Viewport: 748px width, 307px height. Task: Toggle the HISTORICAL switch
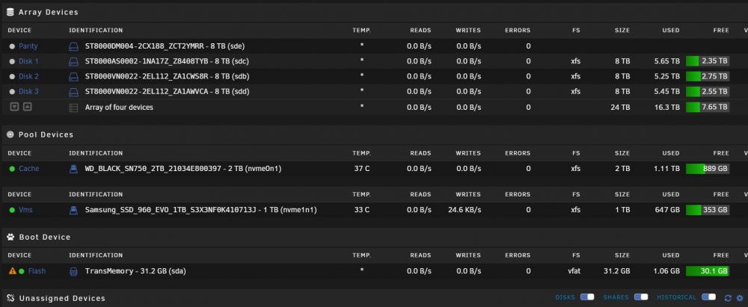tap(709, 297)
